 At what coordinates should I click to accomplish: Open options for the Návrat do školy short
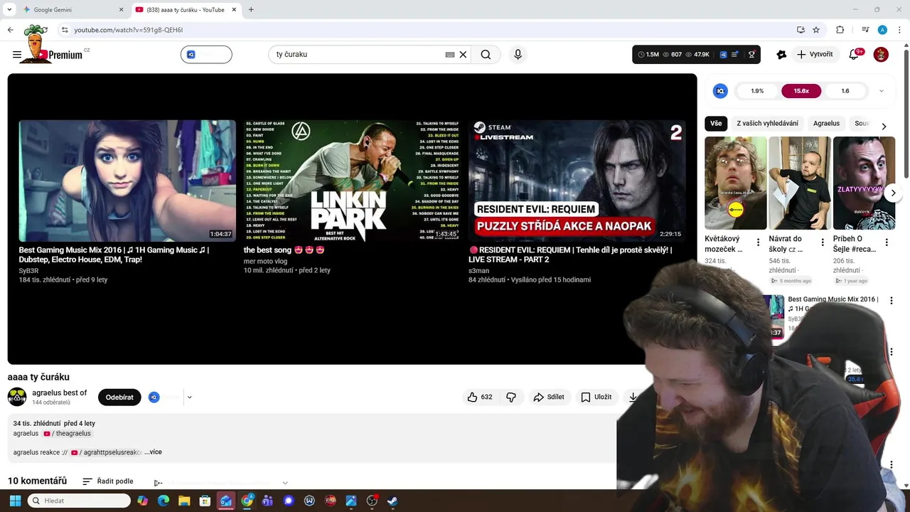coord(823,242)
